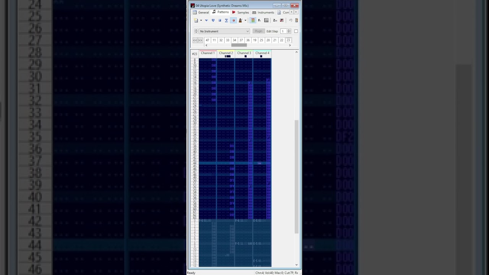
Task: Click the << previous pattern button
Action: pos(195,40)
